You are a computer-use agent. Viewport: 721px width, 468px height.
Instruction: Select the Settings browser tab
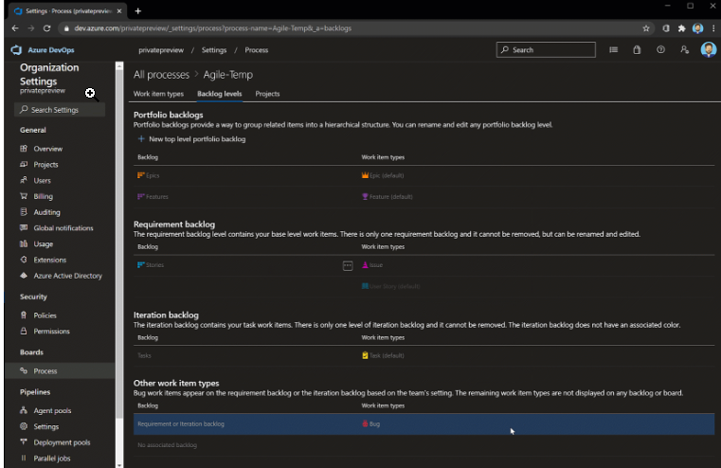(x=68, y=11)
